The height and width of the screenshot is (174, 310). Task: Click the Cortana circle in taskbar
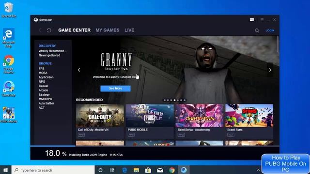100,170
